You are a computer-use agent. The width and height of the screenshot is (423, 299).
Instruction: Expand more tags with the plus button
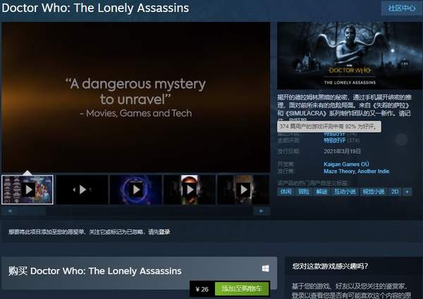click(407, 192)
